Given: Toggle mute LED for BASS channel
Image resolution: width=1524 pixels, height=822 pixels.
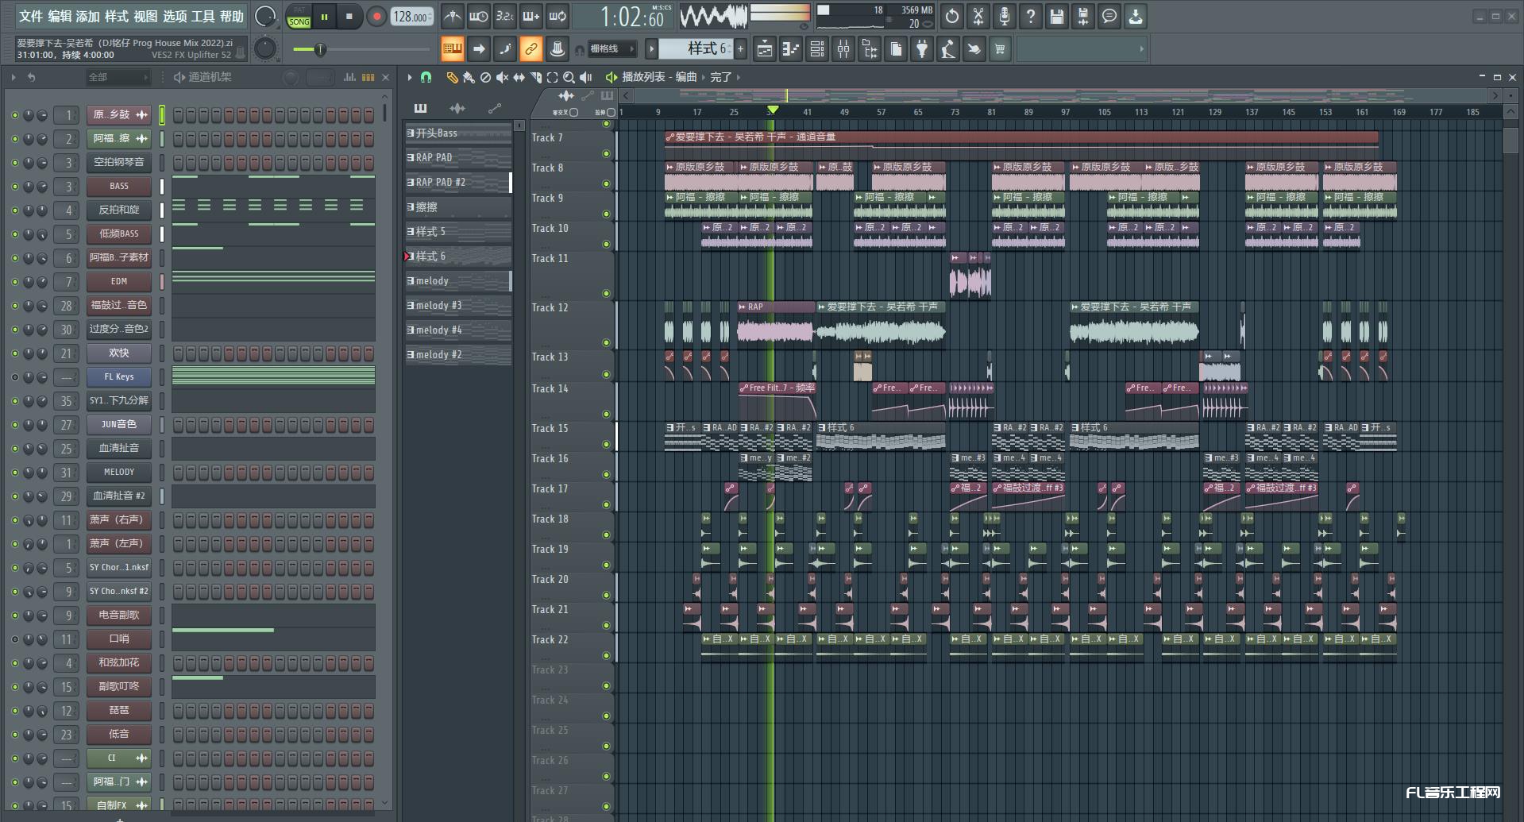Looking at the screenshot, I should 15,187.
